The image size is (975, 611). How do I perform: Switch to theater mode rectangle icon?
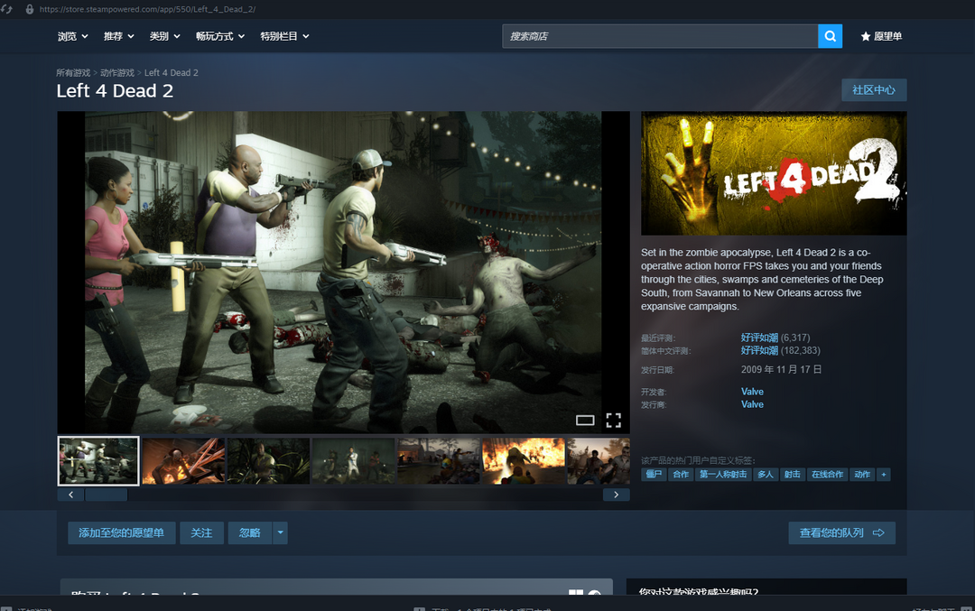pos(585,420)
